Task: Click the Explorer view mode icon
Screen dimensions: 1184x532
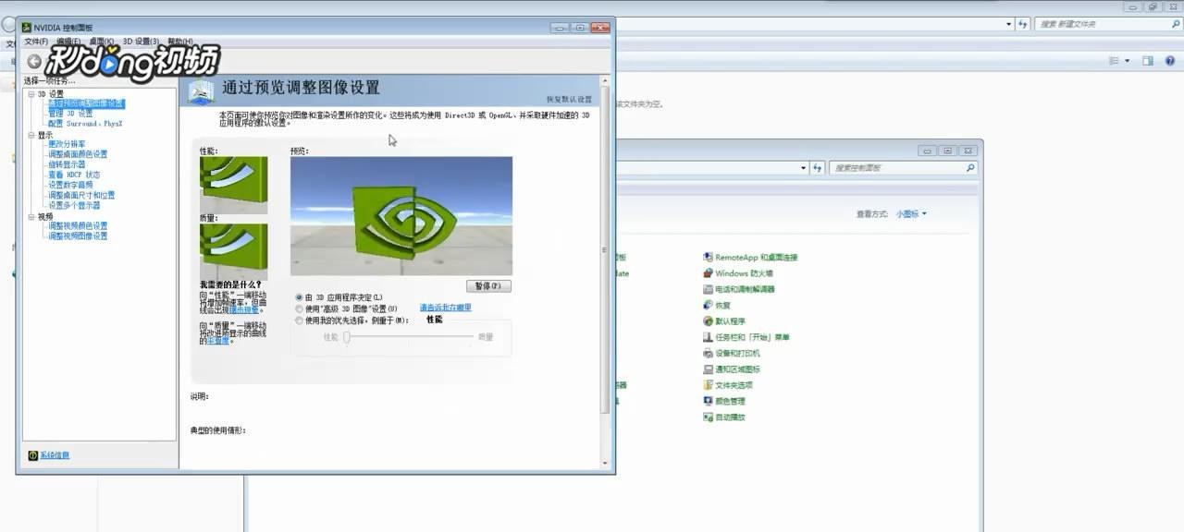Action: click(x=1114, y=61)
